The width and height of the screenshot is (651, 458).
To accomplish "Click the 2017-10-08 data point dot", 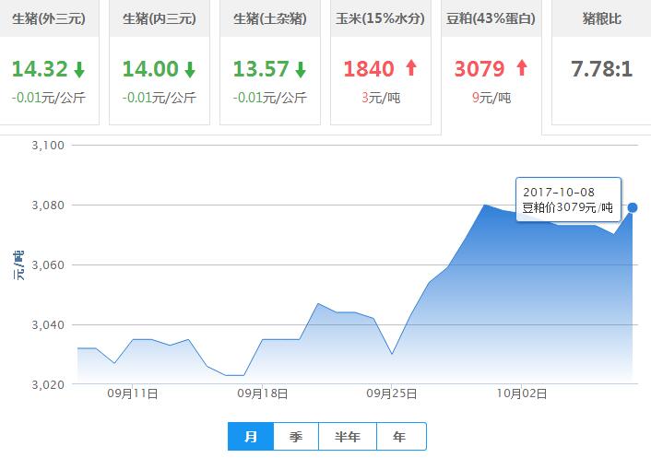I will pos(633,207).
